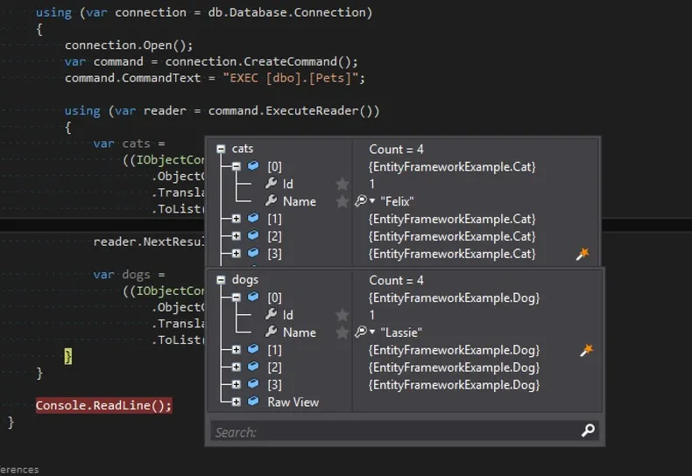Click the magnifier search icon in Search box
This screenshot has height=476, width=692.
point(588,430)
